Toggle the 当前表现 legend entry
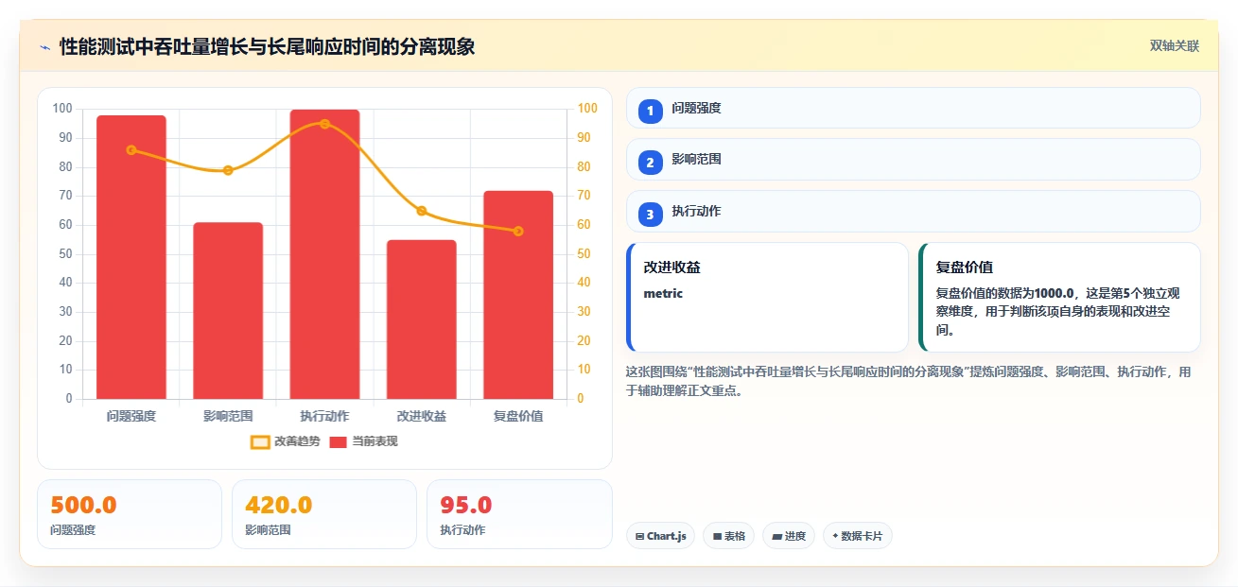This screenshot has height=587, width=1238. pyautogui.click(x=363, y=441)
